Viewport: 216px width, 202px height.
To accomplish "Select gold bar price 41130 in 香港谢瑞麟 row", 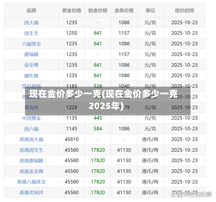I will (124, 161).
